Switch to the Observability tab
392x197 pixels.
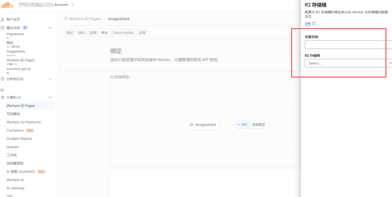click(x=123, y=33)
